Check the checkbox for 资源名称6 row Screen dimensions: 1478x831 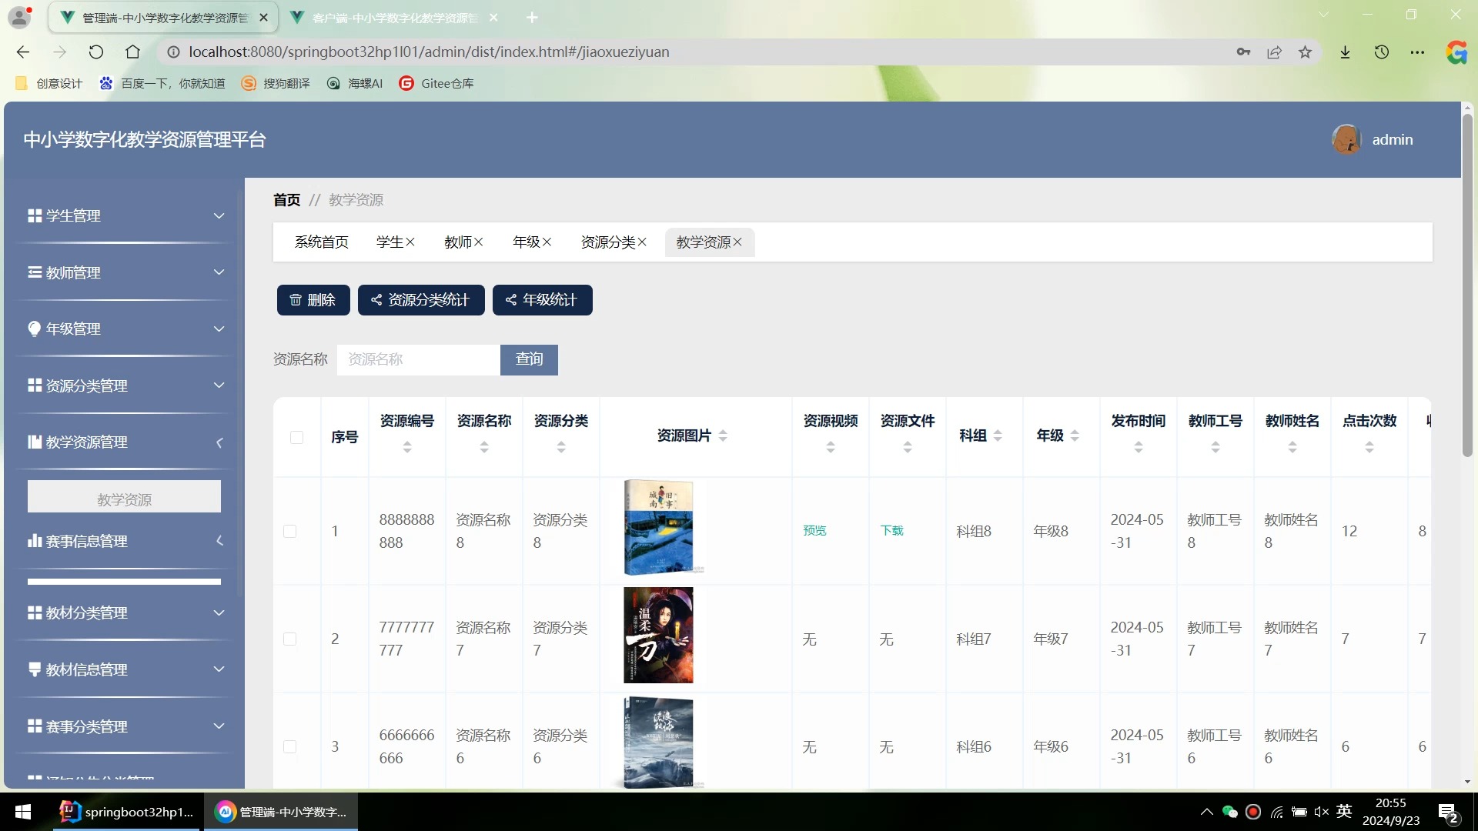pyautogui.click(x=290, y=746)
